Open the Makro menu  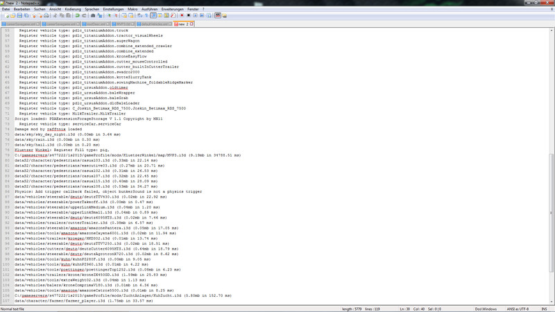pos(133,9)
